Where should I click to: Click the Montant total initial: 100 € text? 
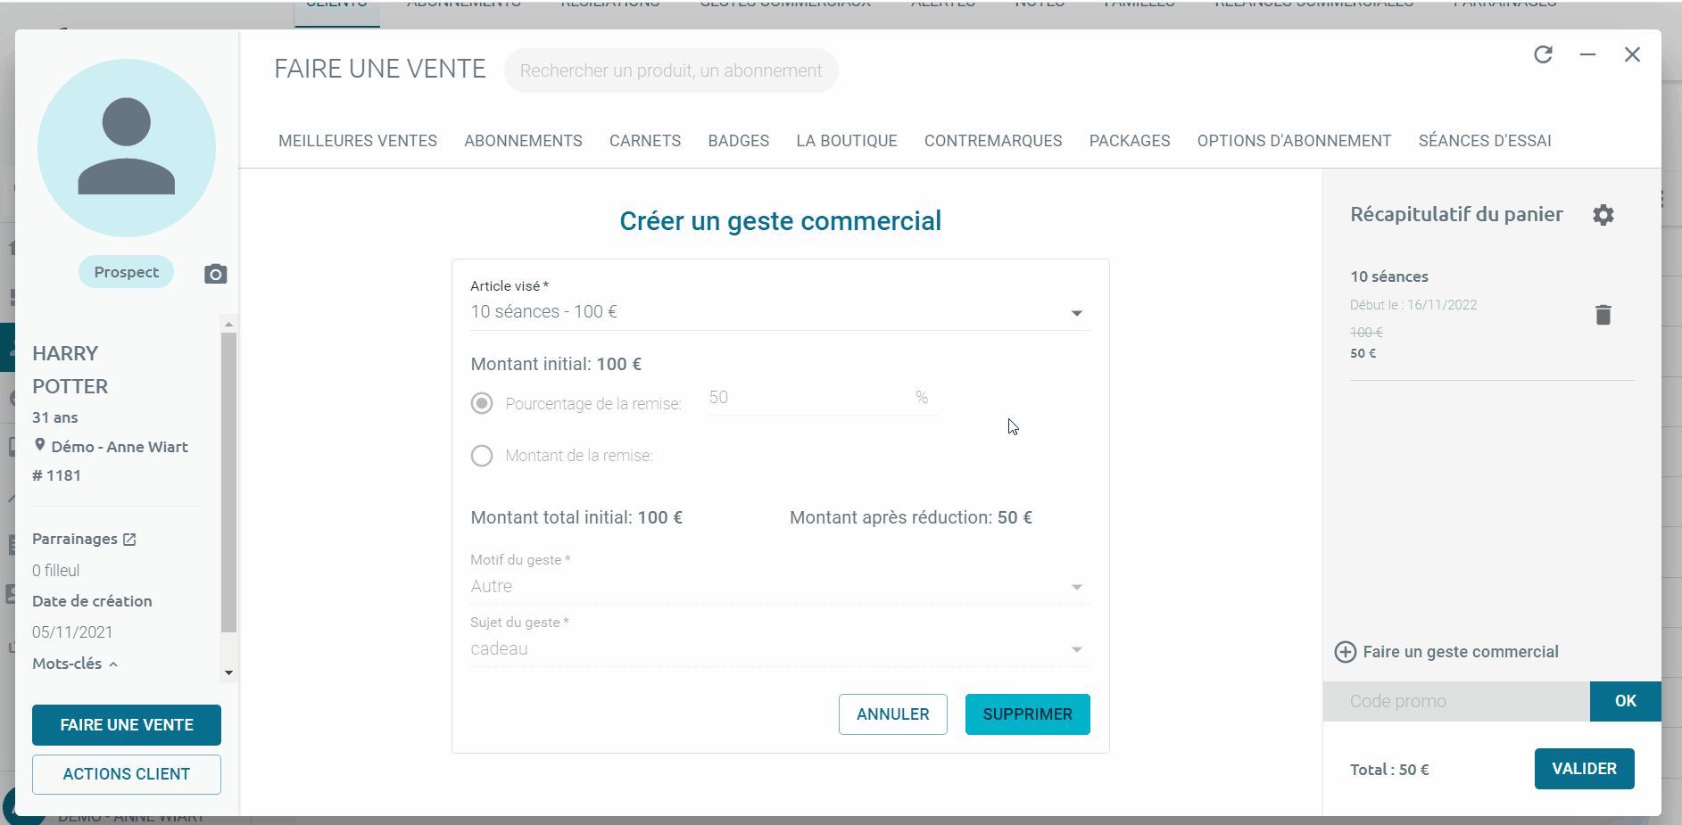[576, 517]
